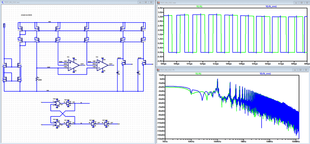Viewport: 310px width, 144px height.
Task: Select inverter X21 in the schematic
Action: (68, 124)
